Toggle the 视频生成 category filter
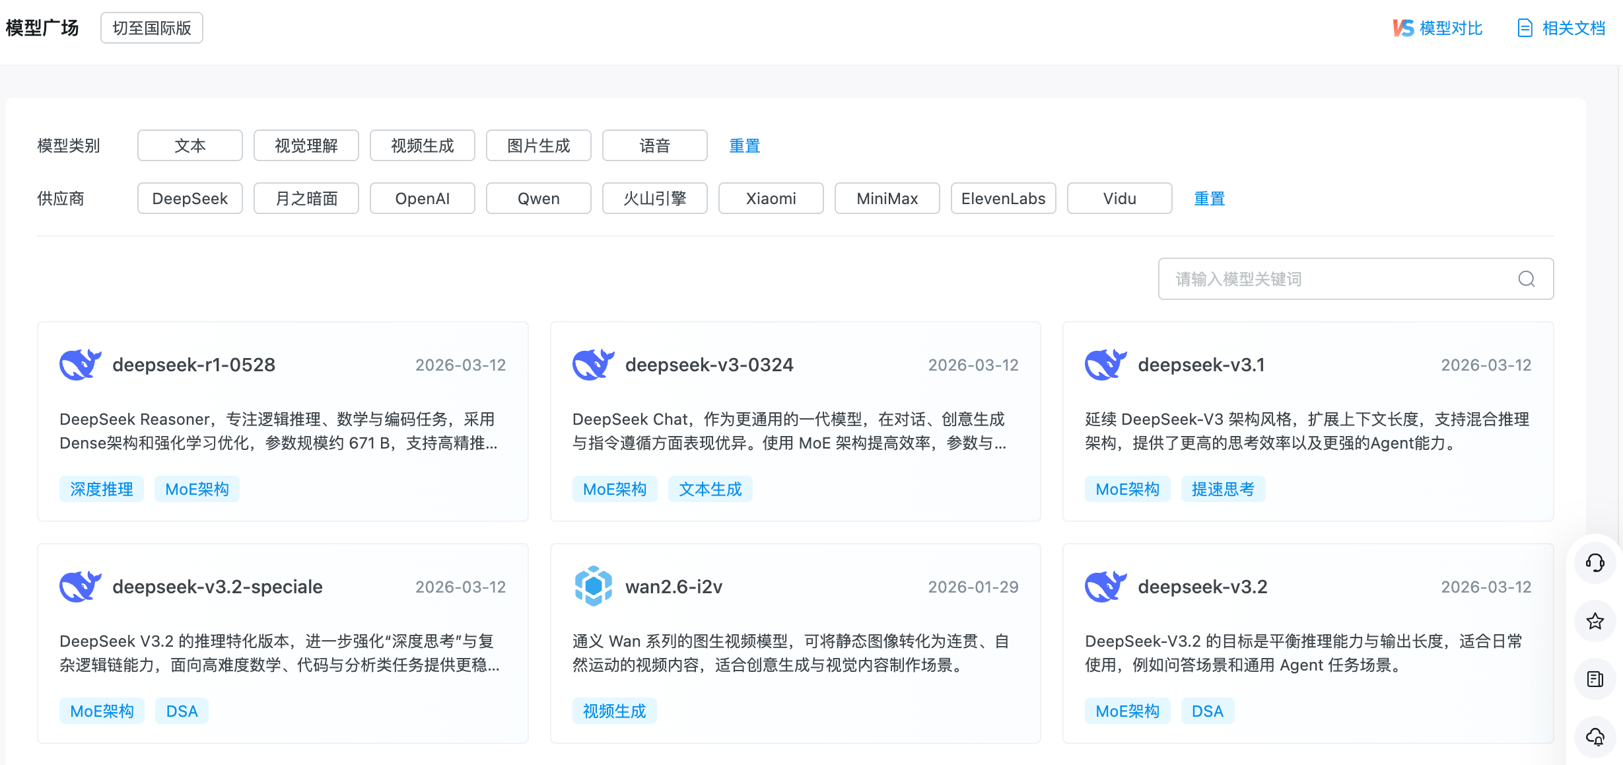The height and width of the screenshot is (765, 1623). coord(422,145)
